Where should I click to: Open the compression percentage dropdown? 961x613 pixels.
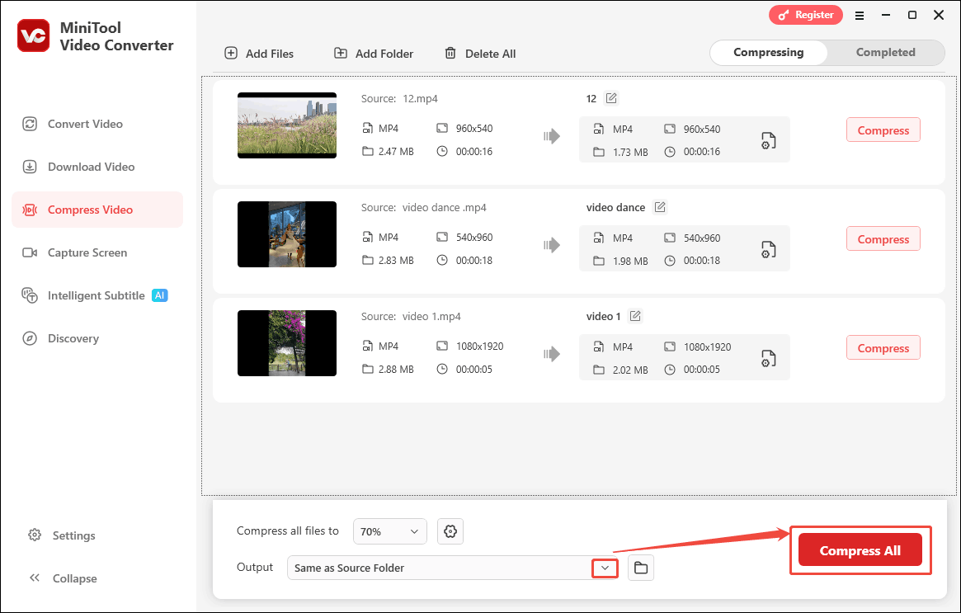(389, 530)
